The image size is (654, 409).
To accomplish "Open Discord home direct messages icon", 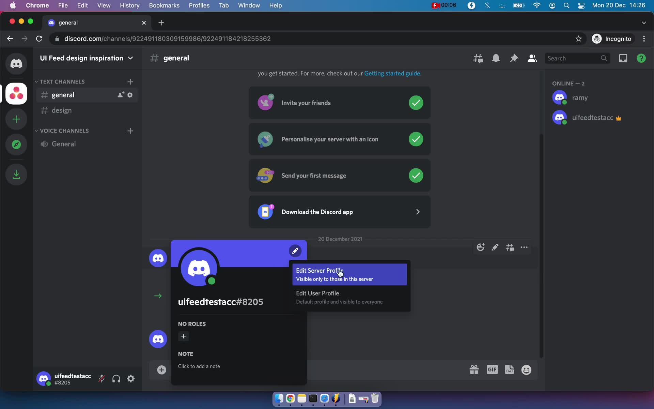I will click(16, 64).
